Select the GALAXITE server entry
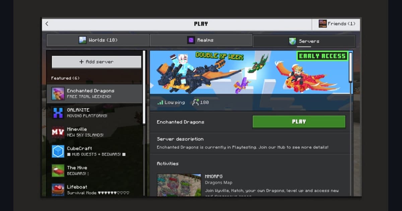The height and width of the screenshot is (211, 402). [94, 113]
